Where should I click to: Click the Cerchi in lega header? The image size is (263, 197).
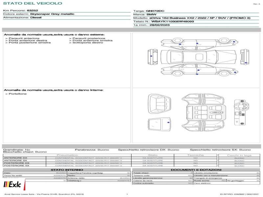(x=239, y=155)
